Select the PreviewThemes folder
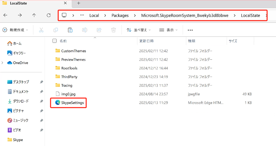 click(73, 60)
